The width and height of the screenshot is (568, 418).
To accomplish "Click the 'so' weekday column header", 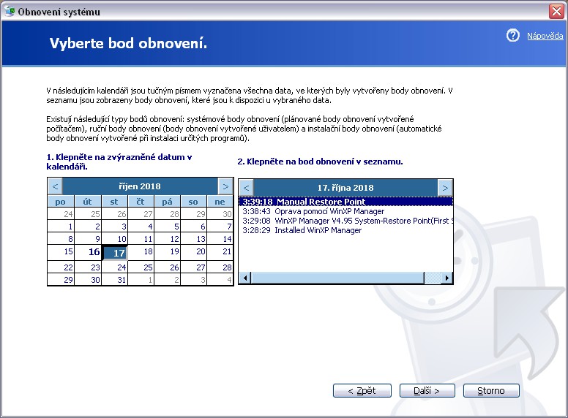I will (x=193, y=202).
